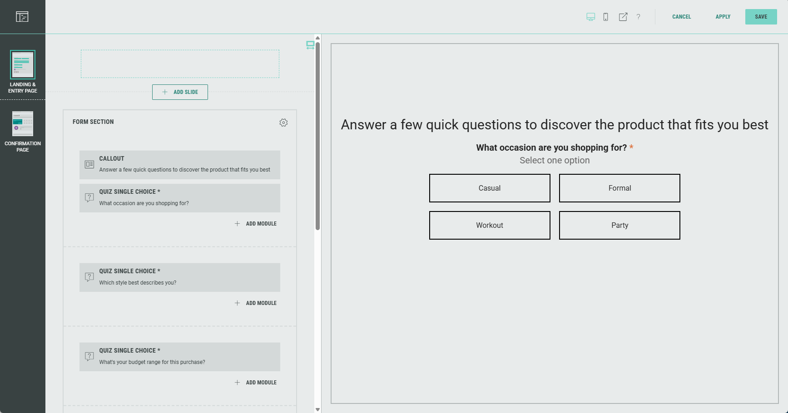788x413 pixels.
Task: Select the 'Which style best describes you?' module
Action: coord(179,277)
